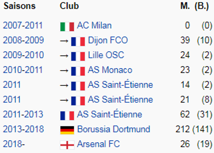Click the French flag next to Lille OSC
Screen dimensions: 214x153
point(78,56)
